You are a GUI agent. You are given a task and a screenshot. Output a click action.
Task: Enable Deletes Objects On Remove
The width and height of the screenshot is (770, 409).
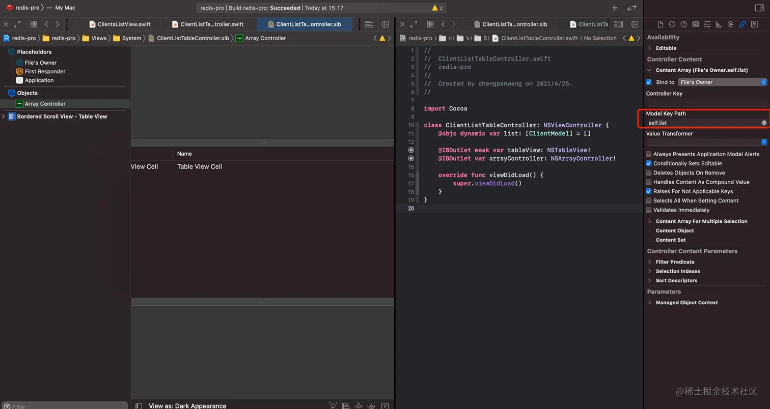click(x=649, y=172)
